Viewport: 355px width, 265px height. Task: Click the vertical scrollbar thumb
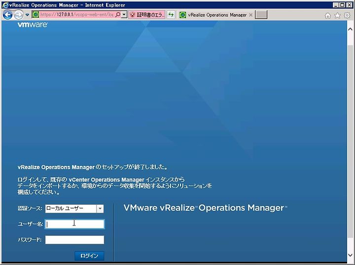click(350, 141)
